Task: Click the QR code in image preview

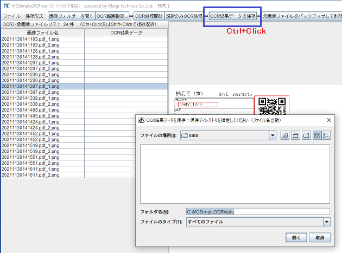Action: [x=272, y=106]
